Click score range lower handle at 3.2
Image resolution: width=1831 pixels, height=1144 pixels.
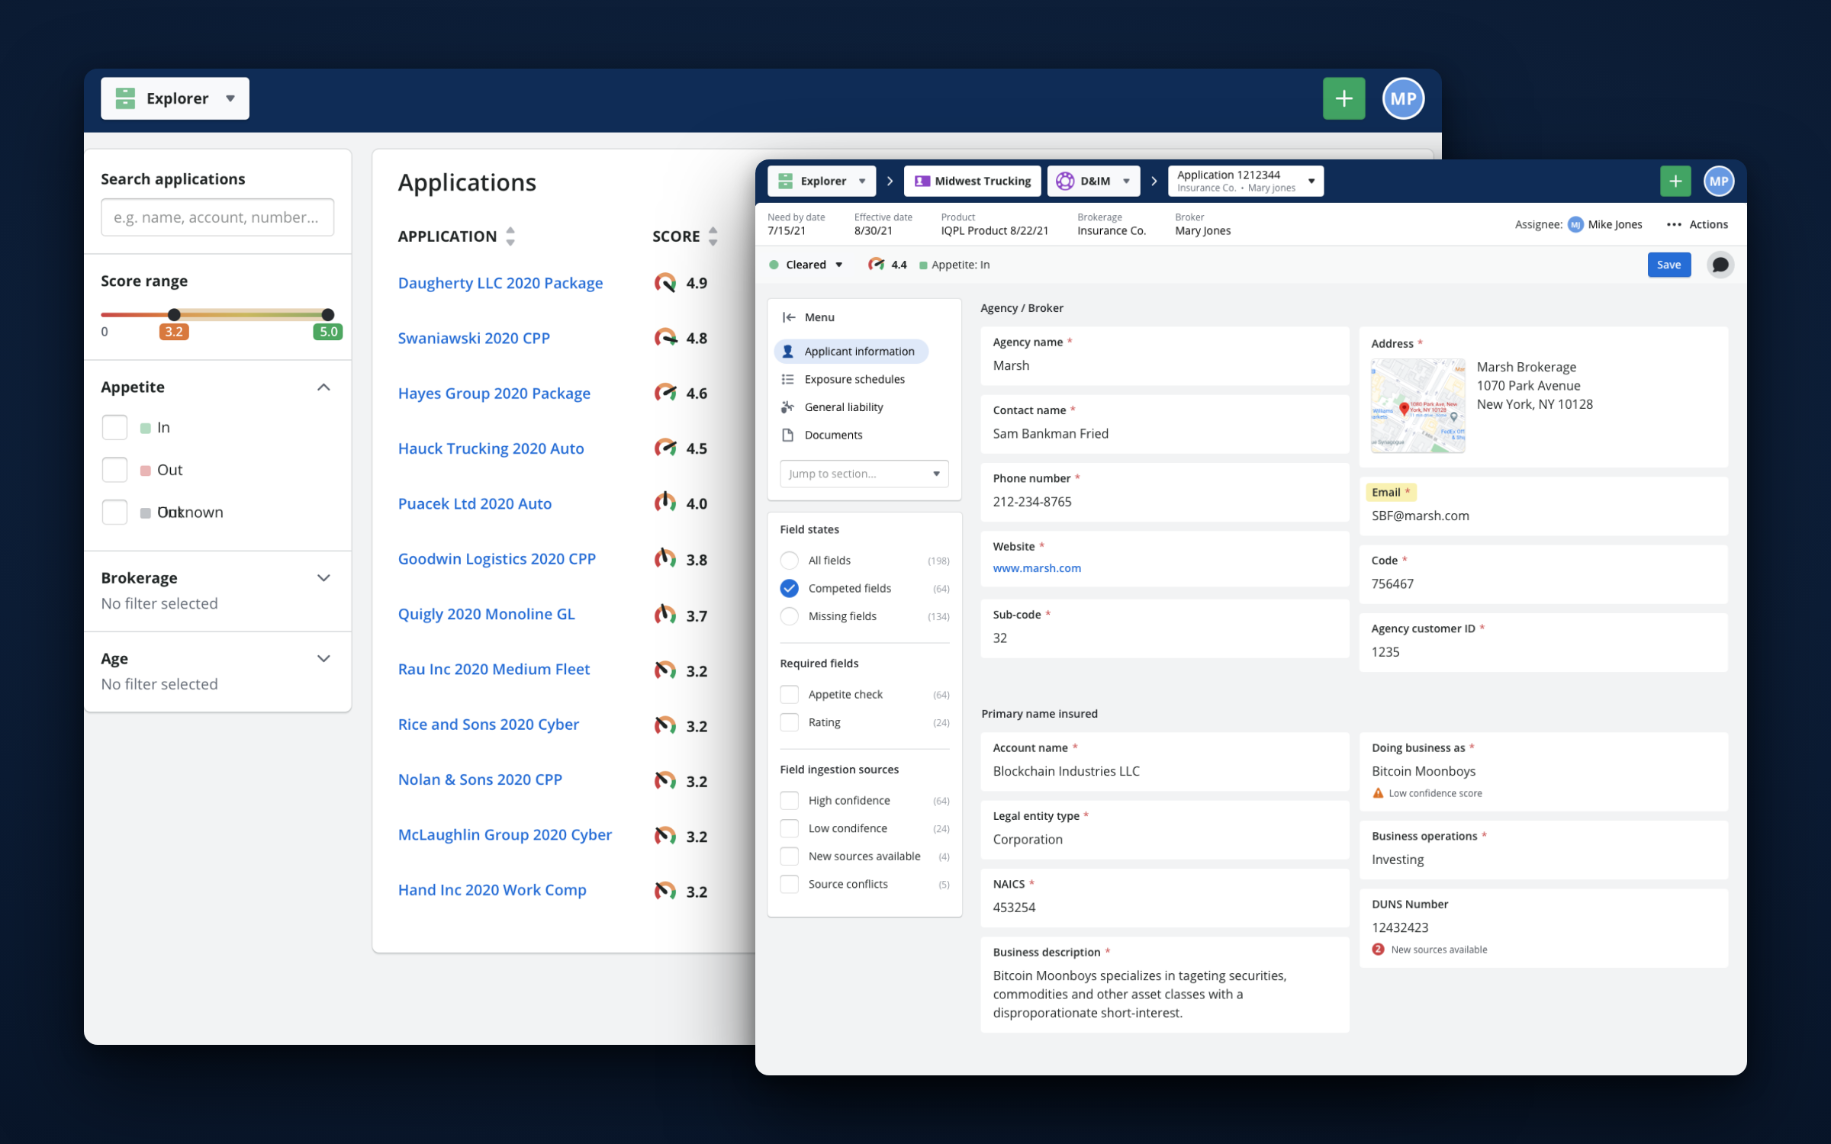pos(174,314)
